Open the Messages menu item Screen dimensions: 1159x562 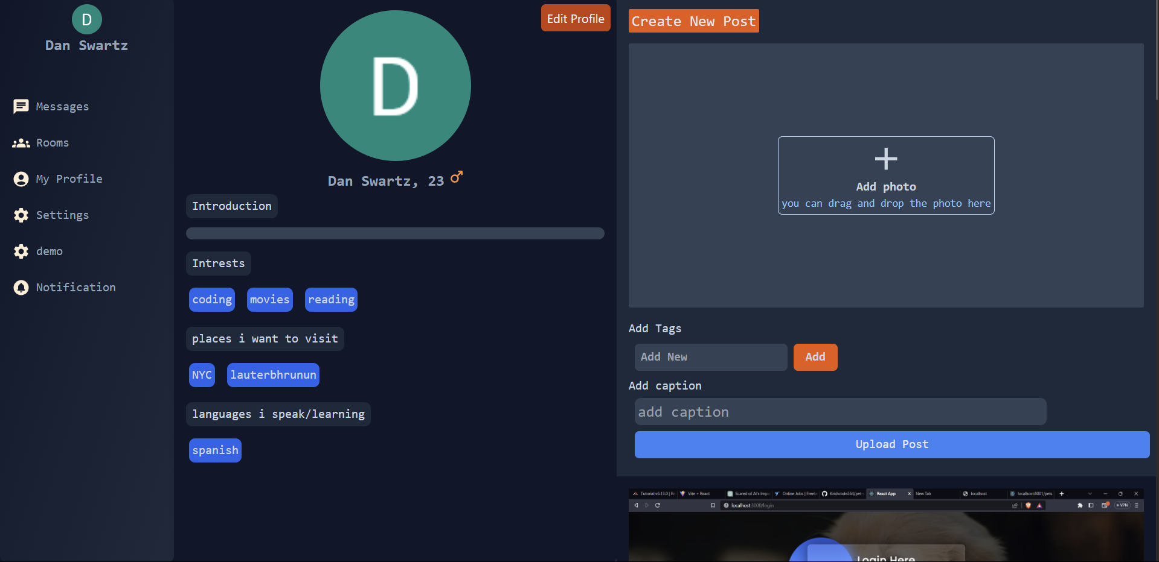62,107
